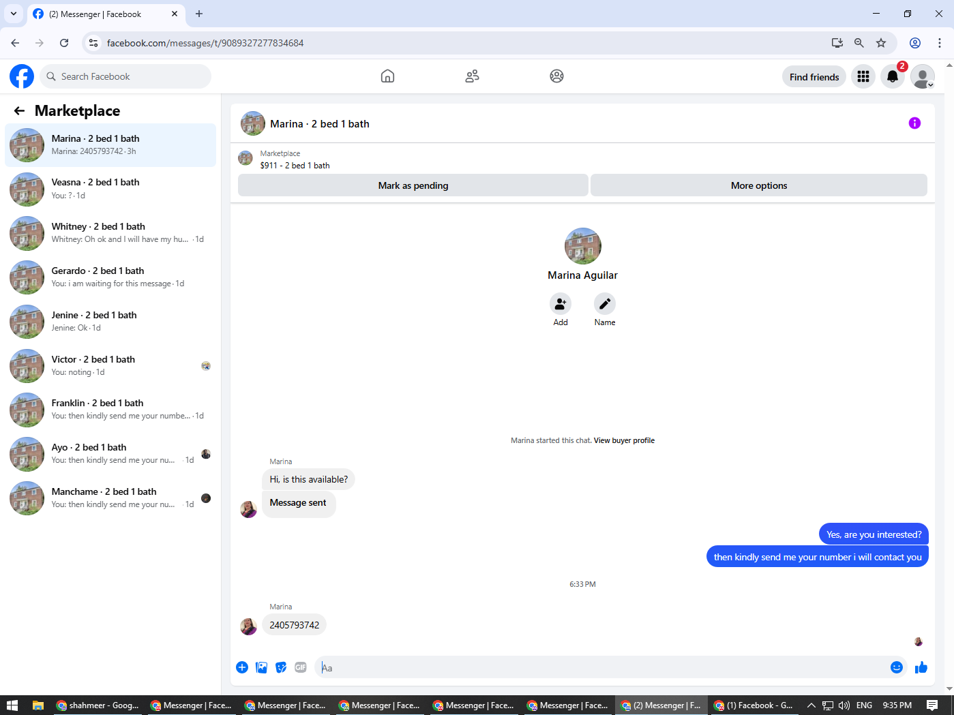Image resolution: width=954 pixels, height=715 pixels.
Task: Open the Friends icon in top navigation
Action: [x=472, y=76]
